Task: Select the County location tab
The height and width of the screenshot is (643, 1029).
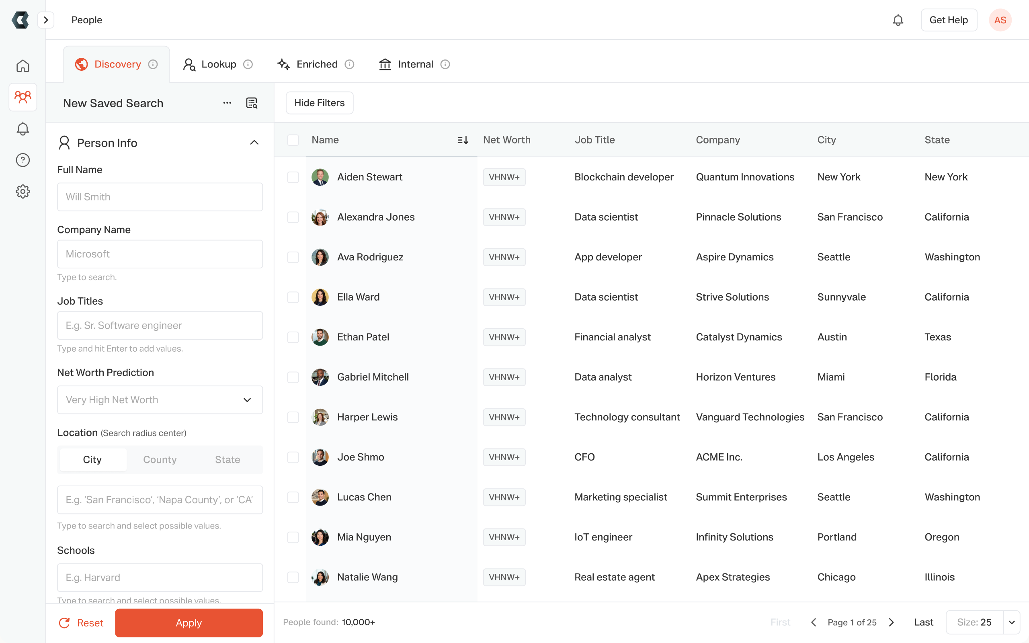Action: click(160, 459)
